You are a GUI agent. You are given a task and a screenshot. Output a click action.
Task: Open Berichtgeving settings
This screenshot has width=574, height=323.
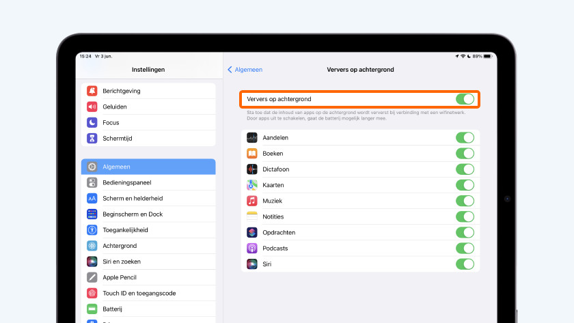[x=148, y=91]
